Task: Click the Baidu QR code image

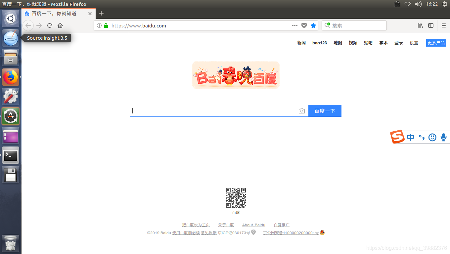Action: [236, 198]
